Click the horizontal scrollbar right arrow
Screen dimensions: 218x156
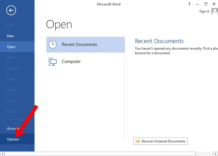[x=216, y=154]
